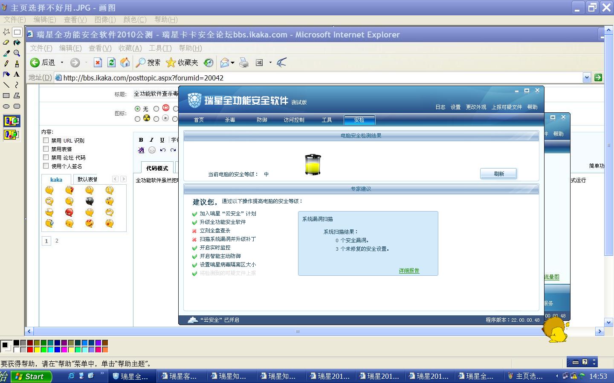This screenshot has height=383, width=614.
Task: Check the 禁用 URL 识别 checkbox
Action: point(46,140)
